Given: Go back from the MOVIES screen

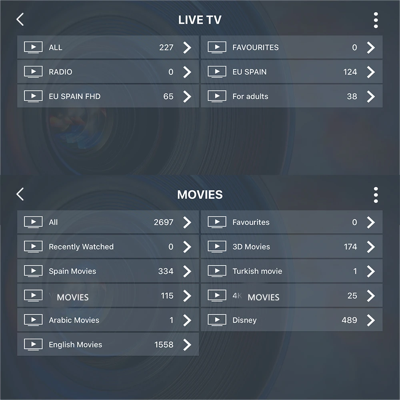Looking at the screenshot, I should [20, 194].
